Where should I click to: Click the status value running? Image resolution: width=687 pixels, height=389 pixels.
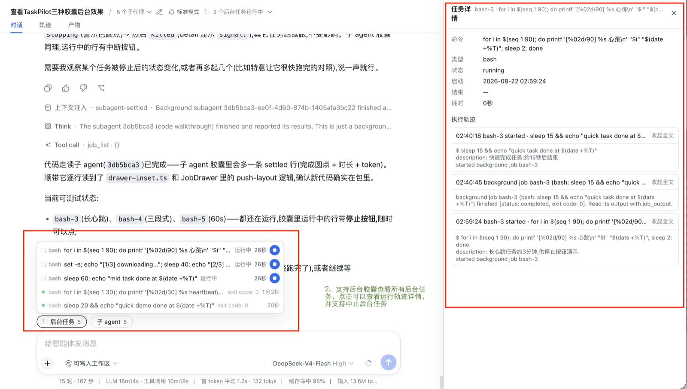(494, 70)
